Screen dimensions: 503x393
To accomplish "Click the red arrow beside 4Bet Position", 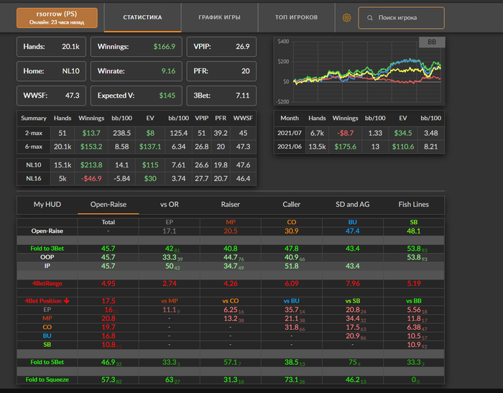I will tap(66, 301).
